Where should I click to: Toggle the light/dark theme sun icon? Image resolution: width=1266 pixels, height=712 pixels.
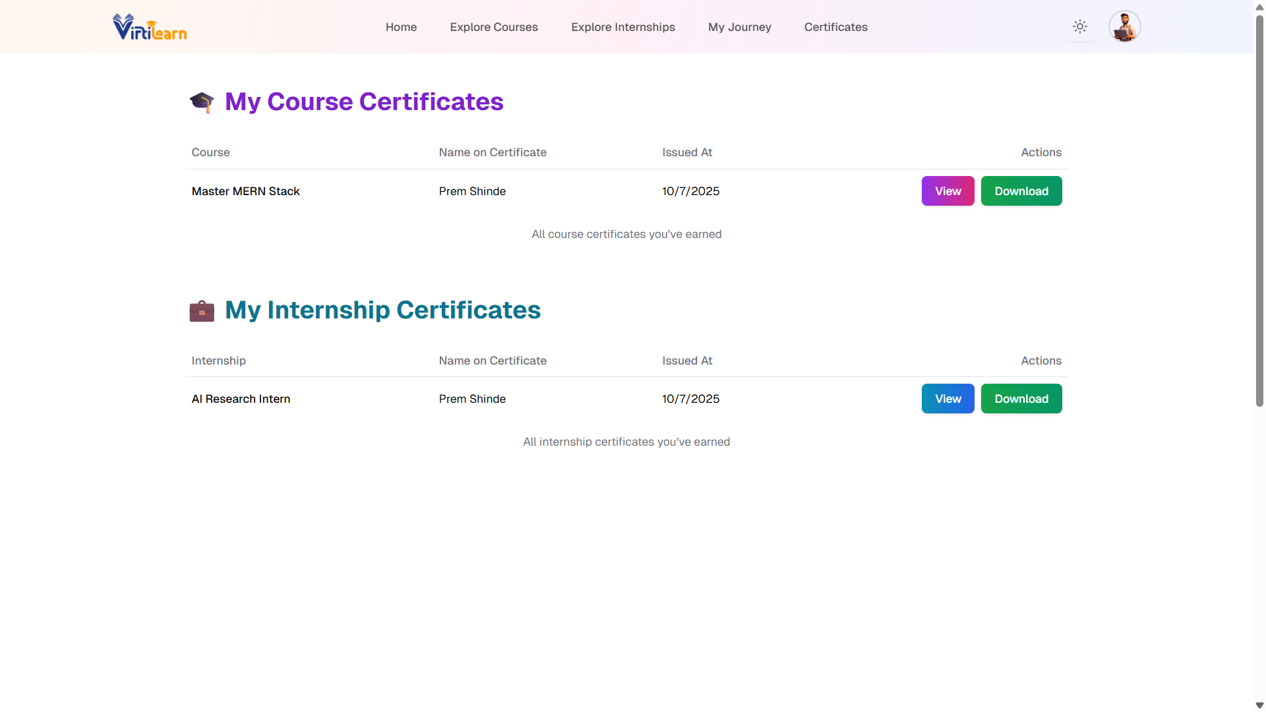pos(1080,27)
